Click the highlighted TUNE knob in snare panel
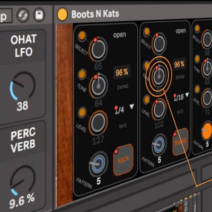The image size is (212, 212). click(x=159, y=76)
